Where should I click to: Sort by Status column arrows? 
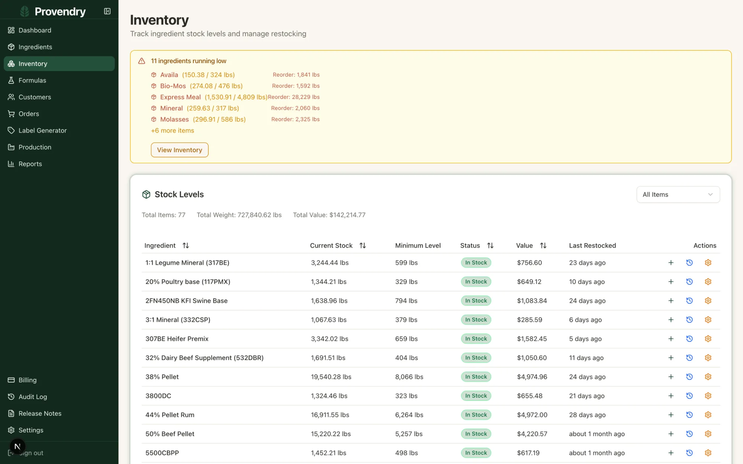point(490,245)
